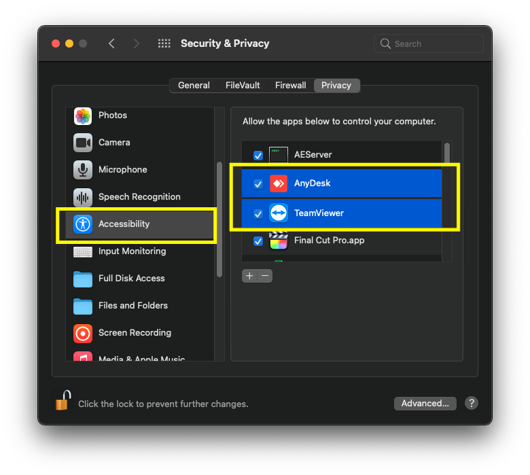Click the lock icon to prevent changes
The height and width of the screenshot is (475, 530).
tap(63, 401)
